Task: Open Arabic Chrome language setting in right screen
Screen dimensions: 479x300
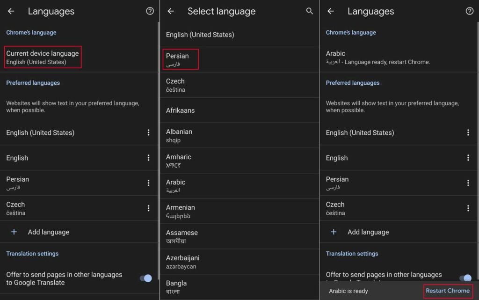Action: [398, 58]
